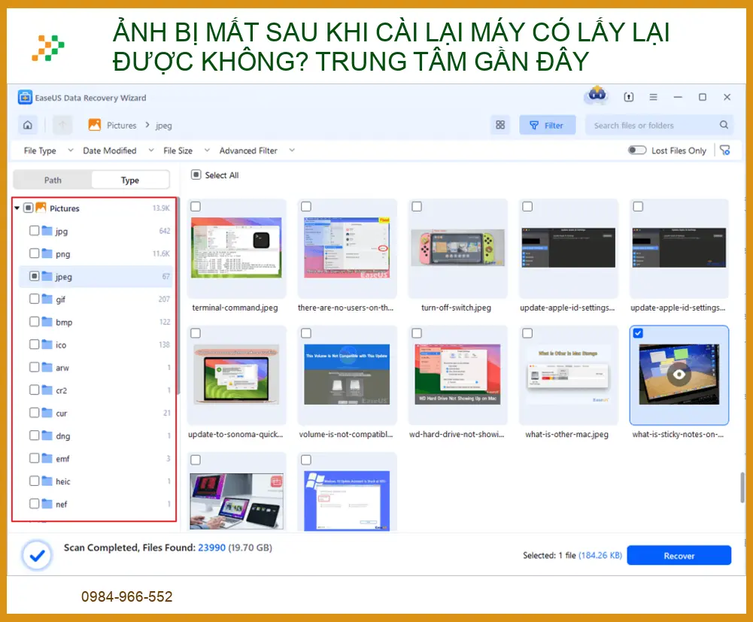Image resolution: width=753 pixels, height=622 pixels.
Task: Select the jpeg tree row
Action: 96,276
